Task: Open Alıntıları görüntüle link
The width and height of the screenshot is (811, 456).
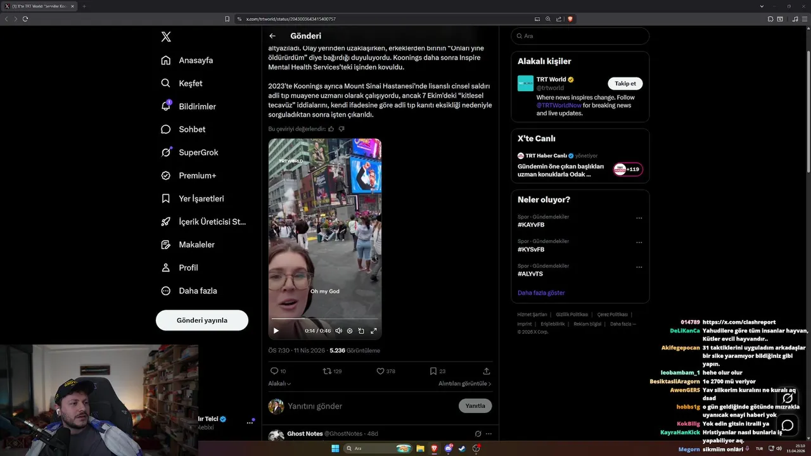Action: [464, 383]
